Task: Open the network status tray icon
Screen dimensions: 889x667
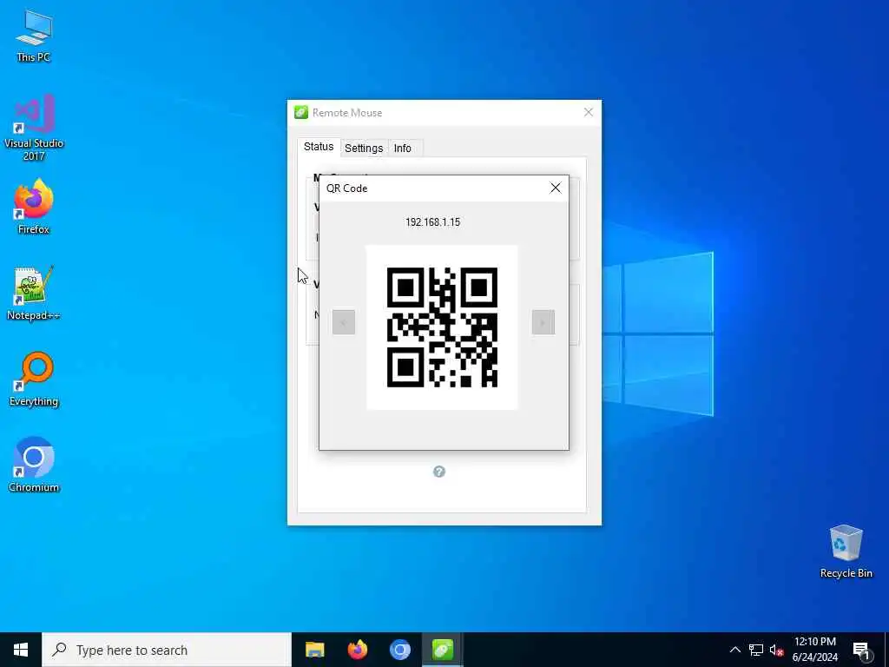Action: 756,650
